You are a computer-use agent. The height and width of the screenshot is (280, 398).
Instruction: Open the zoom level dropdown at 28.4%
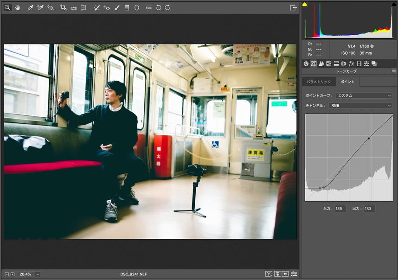pyautogui.click(x=38, y=274)
